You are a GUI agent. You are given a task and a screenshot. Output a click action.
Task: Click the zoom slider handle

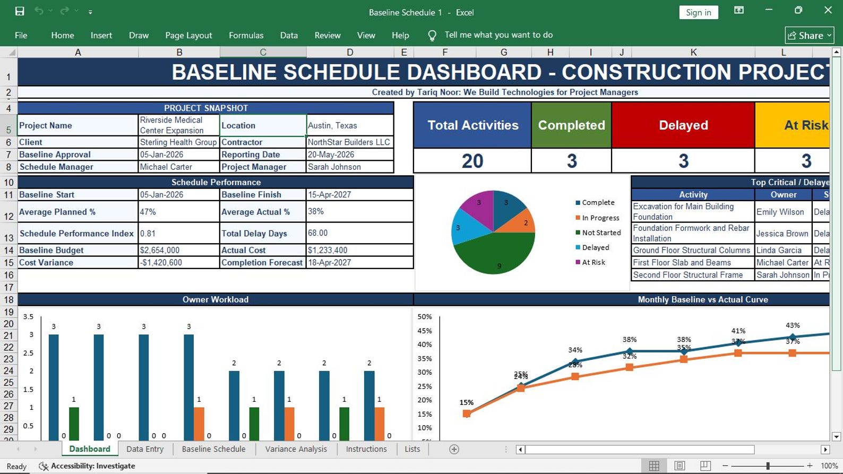768,466
